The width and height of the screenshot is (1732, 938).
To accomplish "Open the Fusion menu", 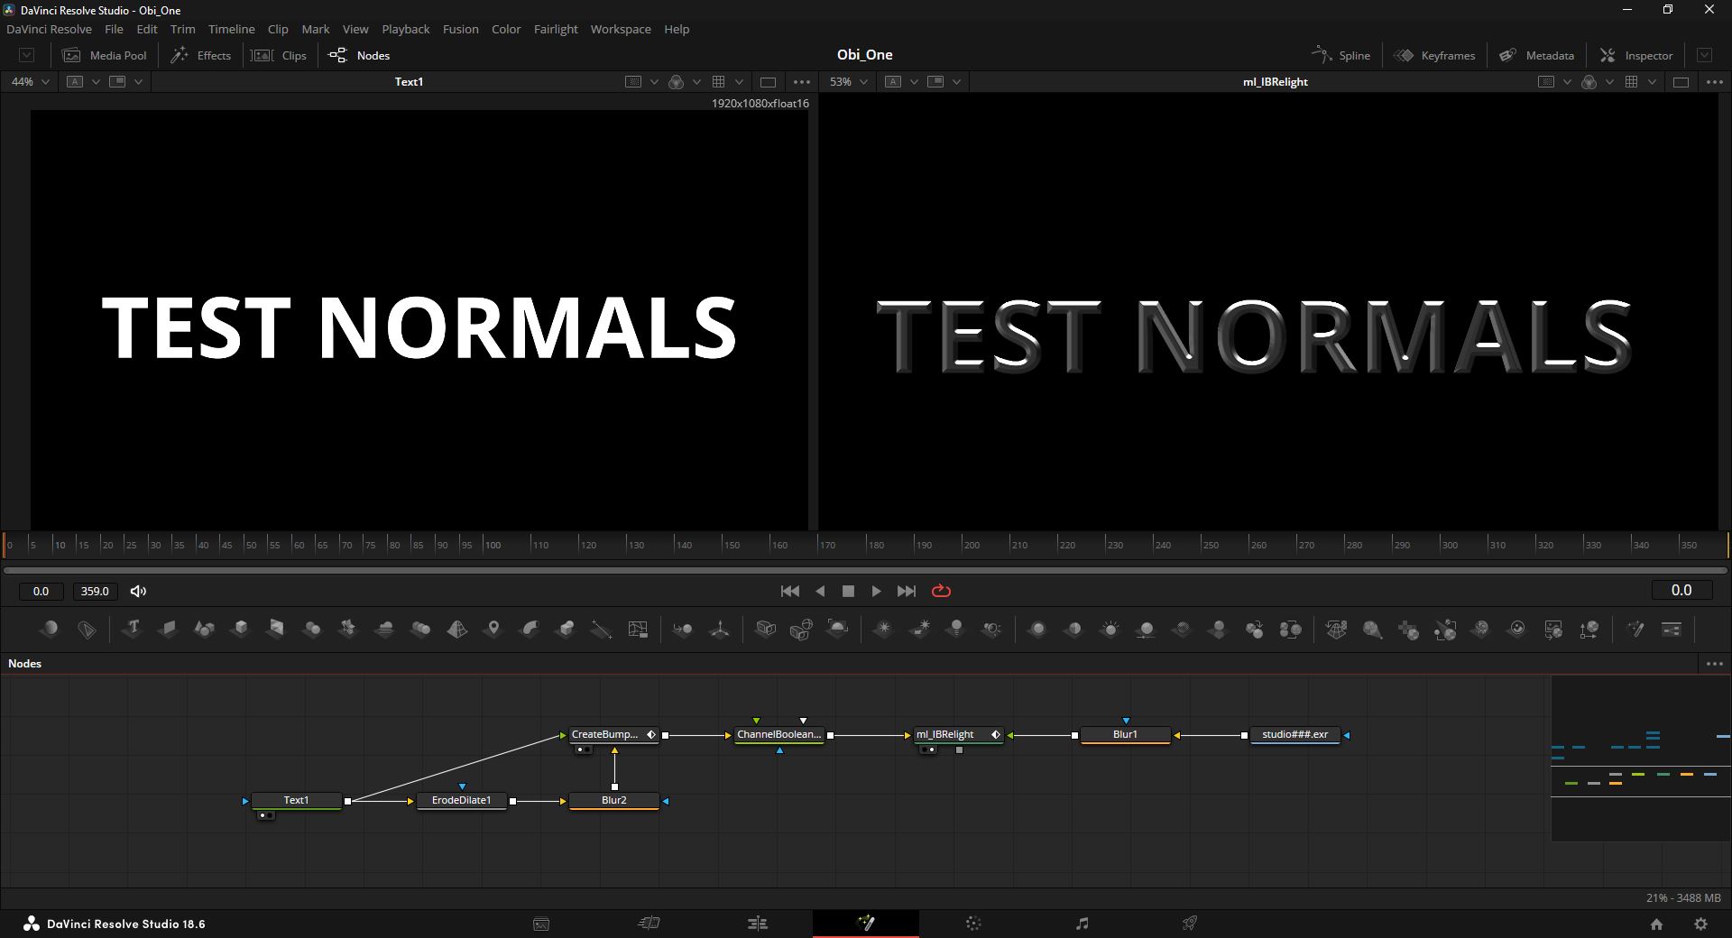I will 460,29.
